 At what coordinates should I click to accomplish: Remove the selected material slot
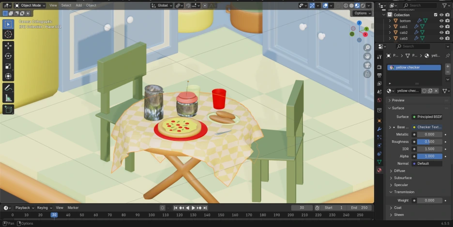click(x=448, y=72)
